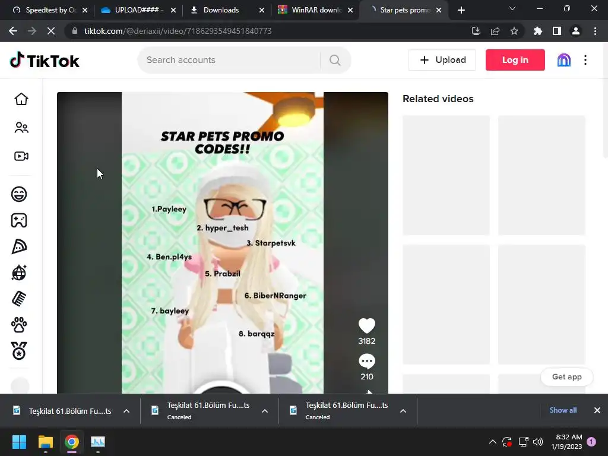Click Related videos heading
The height and width of the screenshot is (456, 608).
tap(438, 99)
